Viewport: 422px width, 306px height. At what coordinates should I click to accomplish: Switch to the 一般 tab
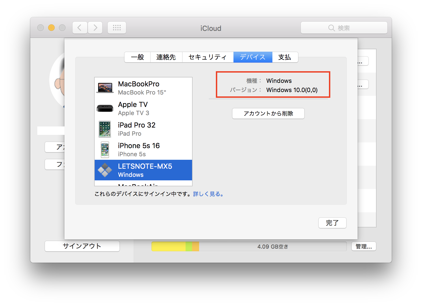click(137, 57)
